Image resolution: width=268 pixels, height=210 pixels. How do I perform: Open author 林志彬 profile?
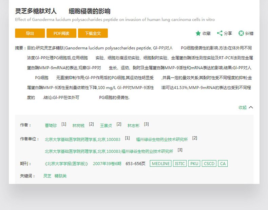pos(133,126)
